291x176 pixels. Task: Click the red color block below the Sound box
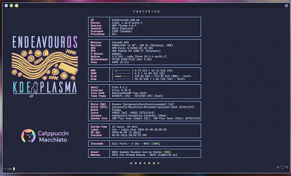click(x=158, y=163)
